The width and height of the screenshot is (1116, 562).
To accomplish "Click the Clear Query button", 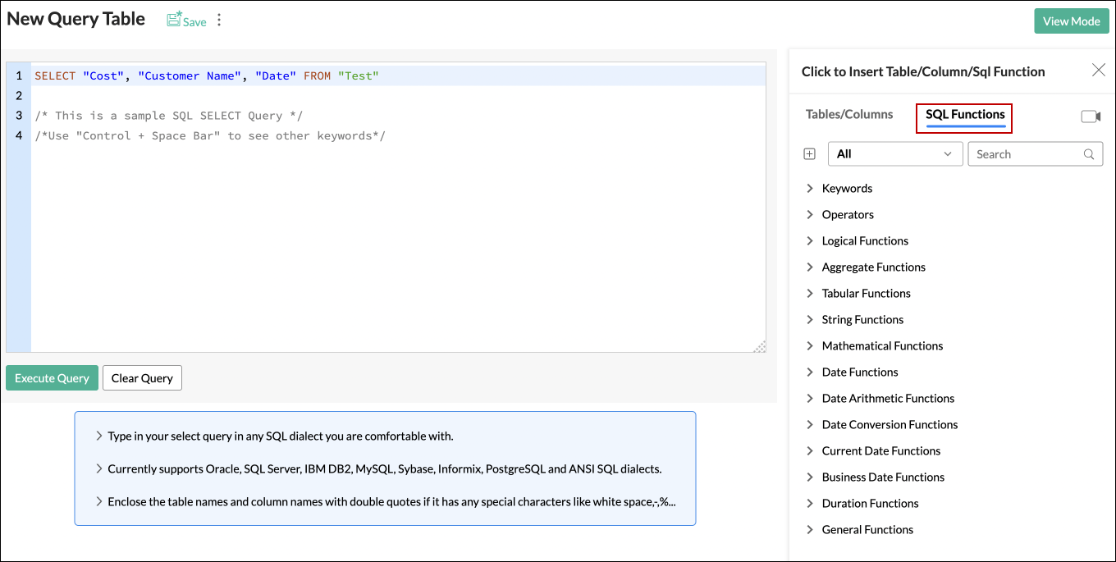I will 142,377.
